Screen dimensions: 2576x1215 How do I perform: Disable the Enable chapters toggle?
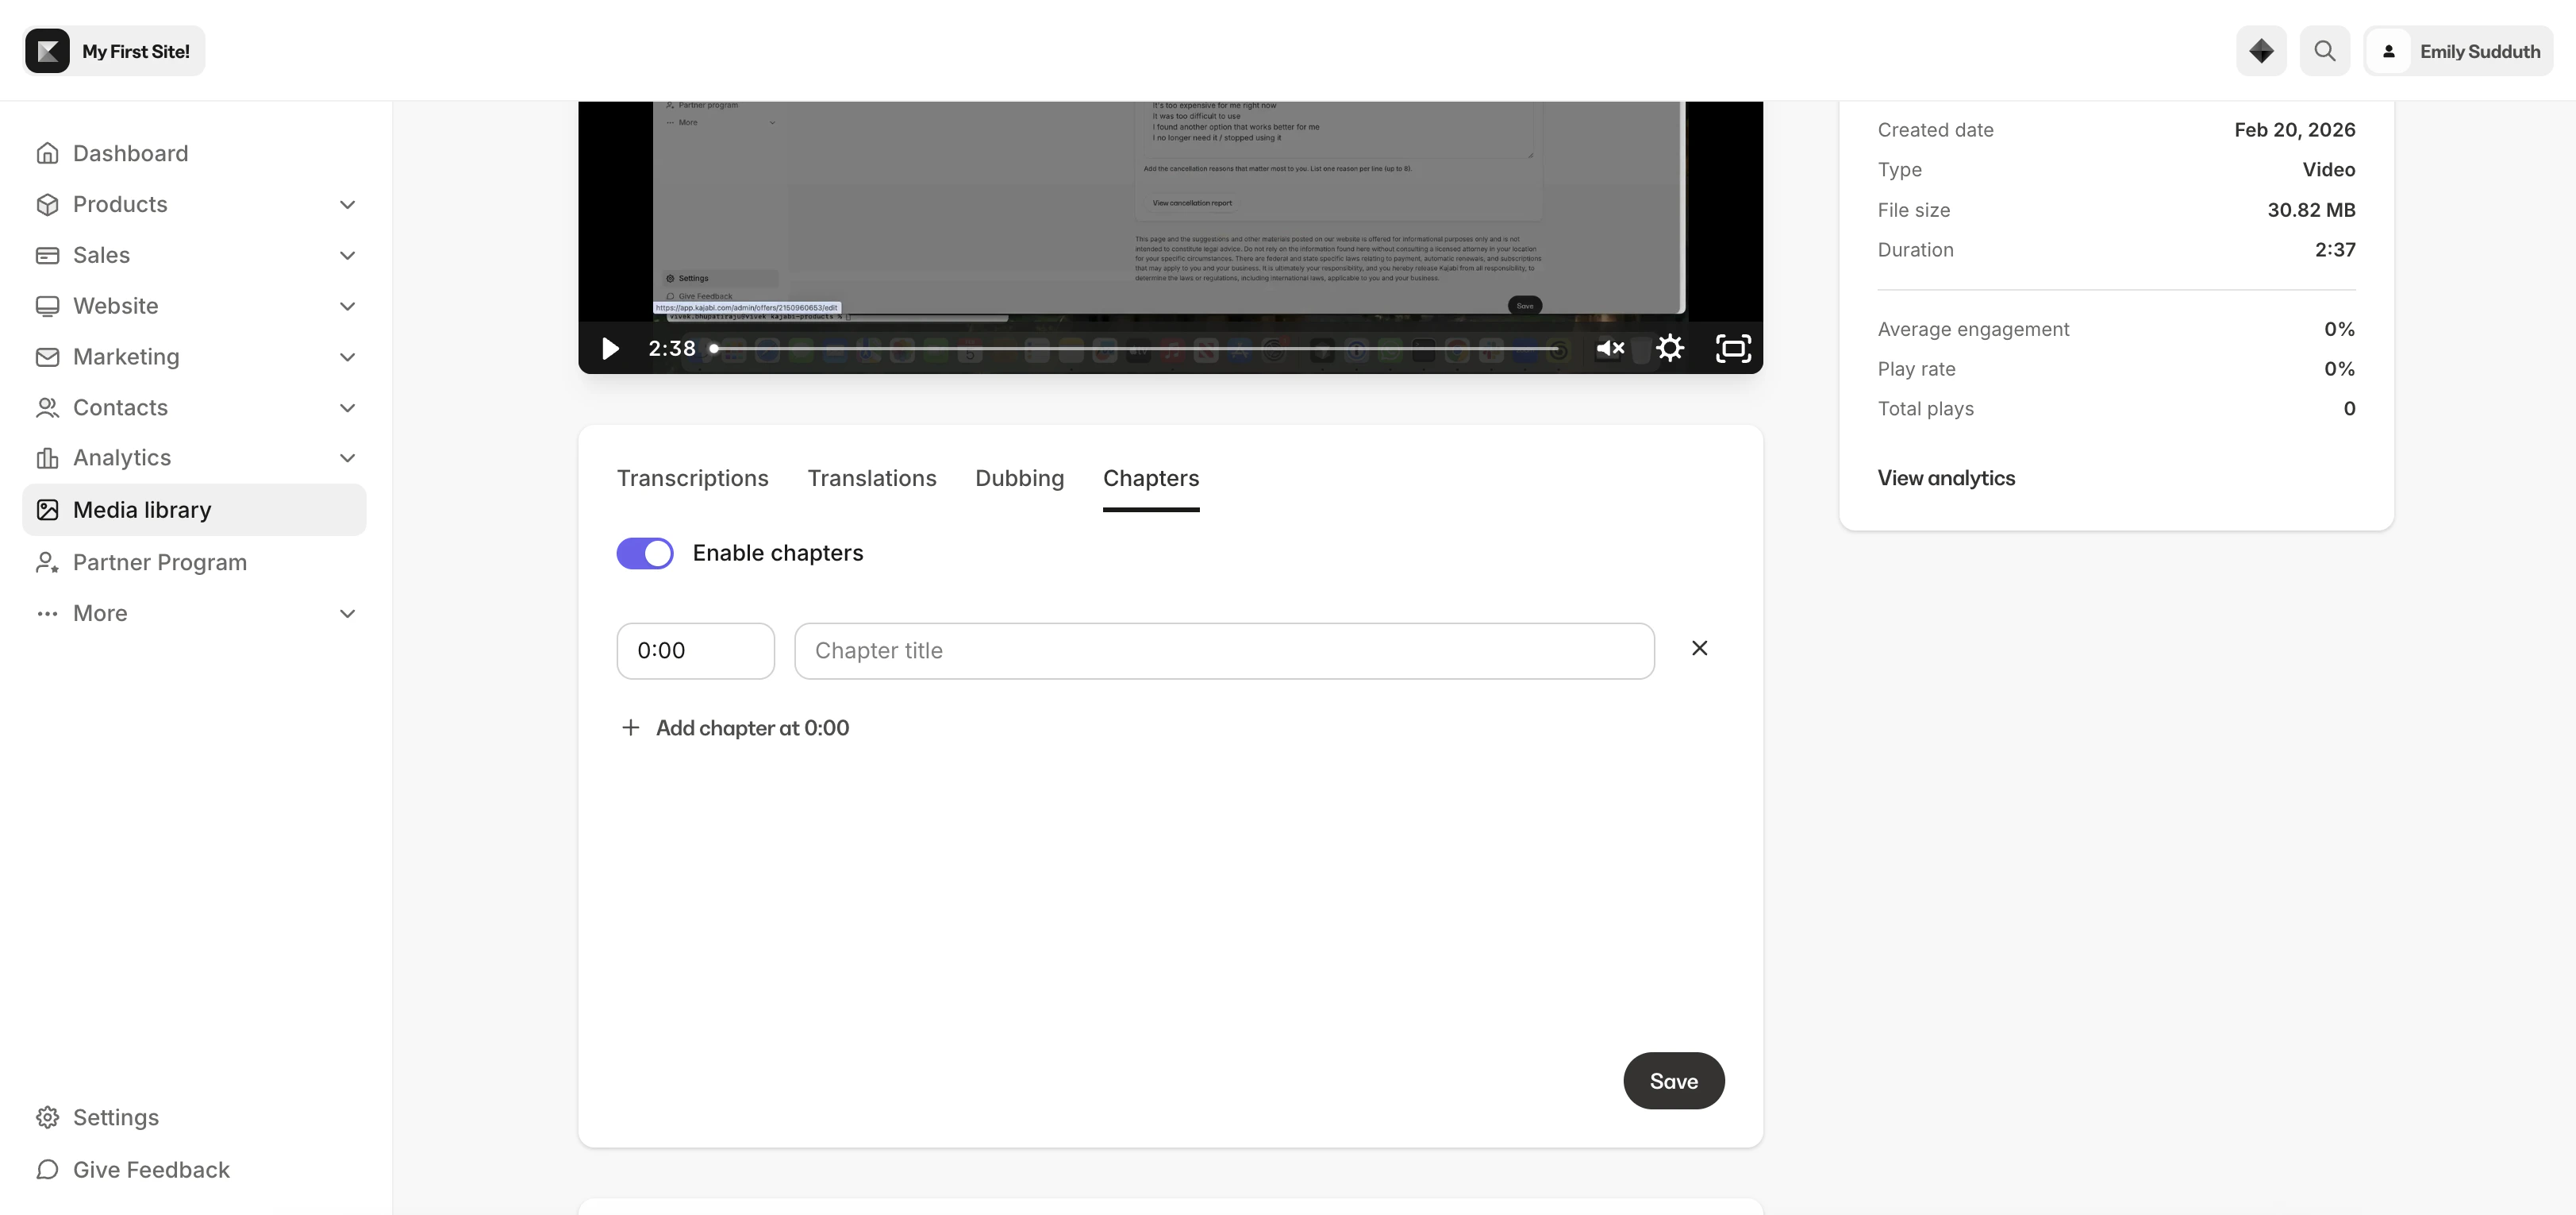pyautogui.click(x=645, y=553)
